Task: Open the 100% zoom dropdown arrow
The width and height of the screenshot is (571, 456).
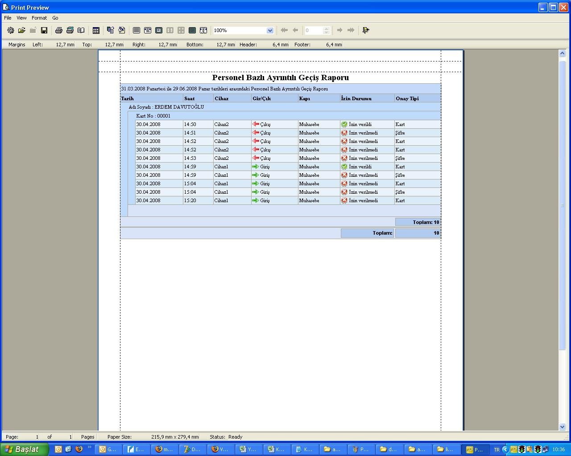Action: (x=270, y=30)
